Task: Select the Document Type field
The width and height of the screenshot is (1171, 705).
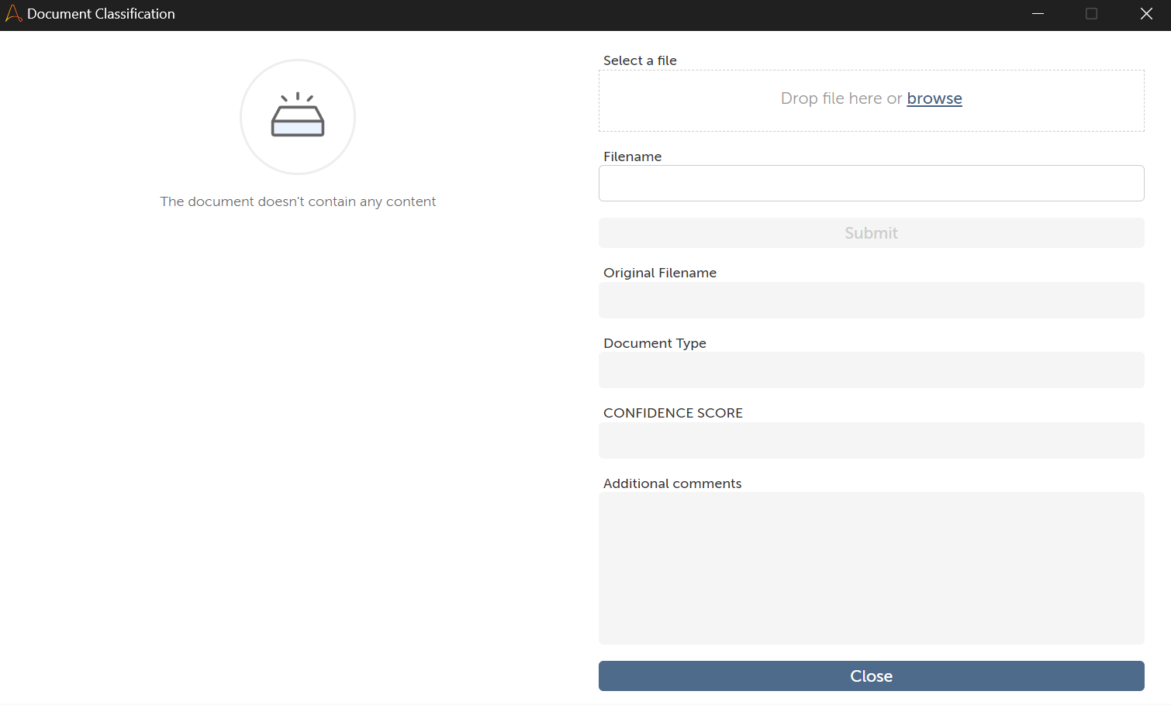Action: pyautogui.click(x=871, y=370)
